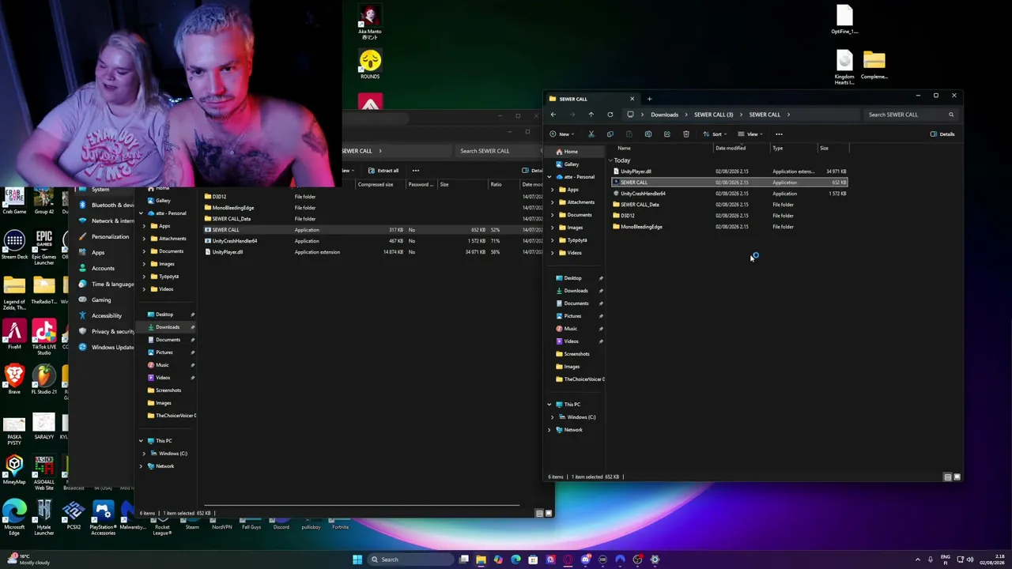This screenshot has width=1012, height=569.
Task: Expand the Documents folder under OneDrive
Action: point(553,215)
